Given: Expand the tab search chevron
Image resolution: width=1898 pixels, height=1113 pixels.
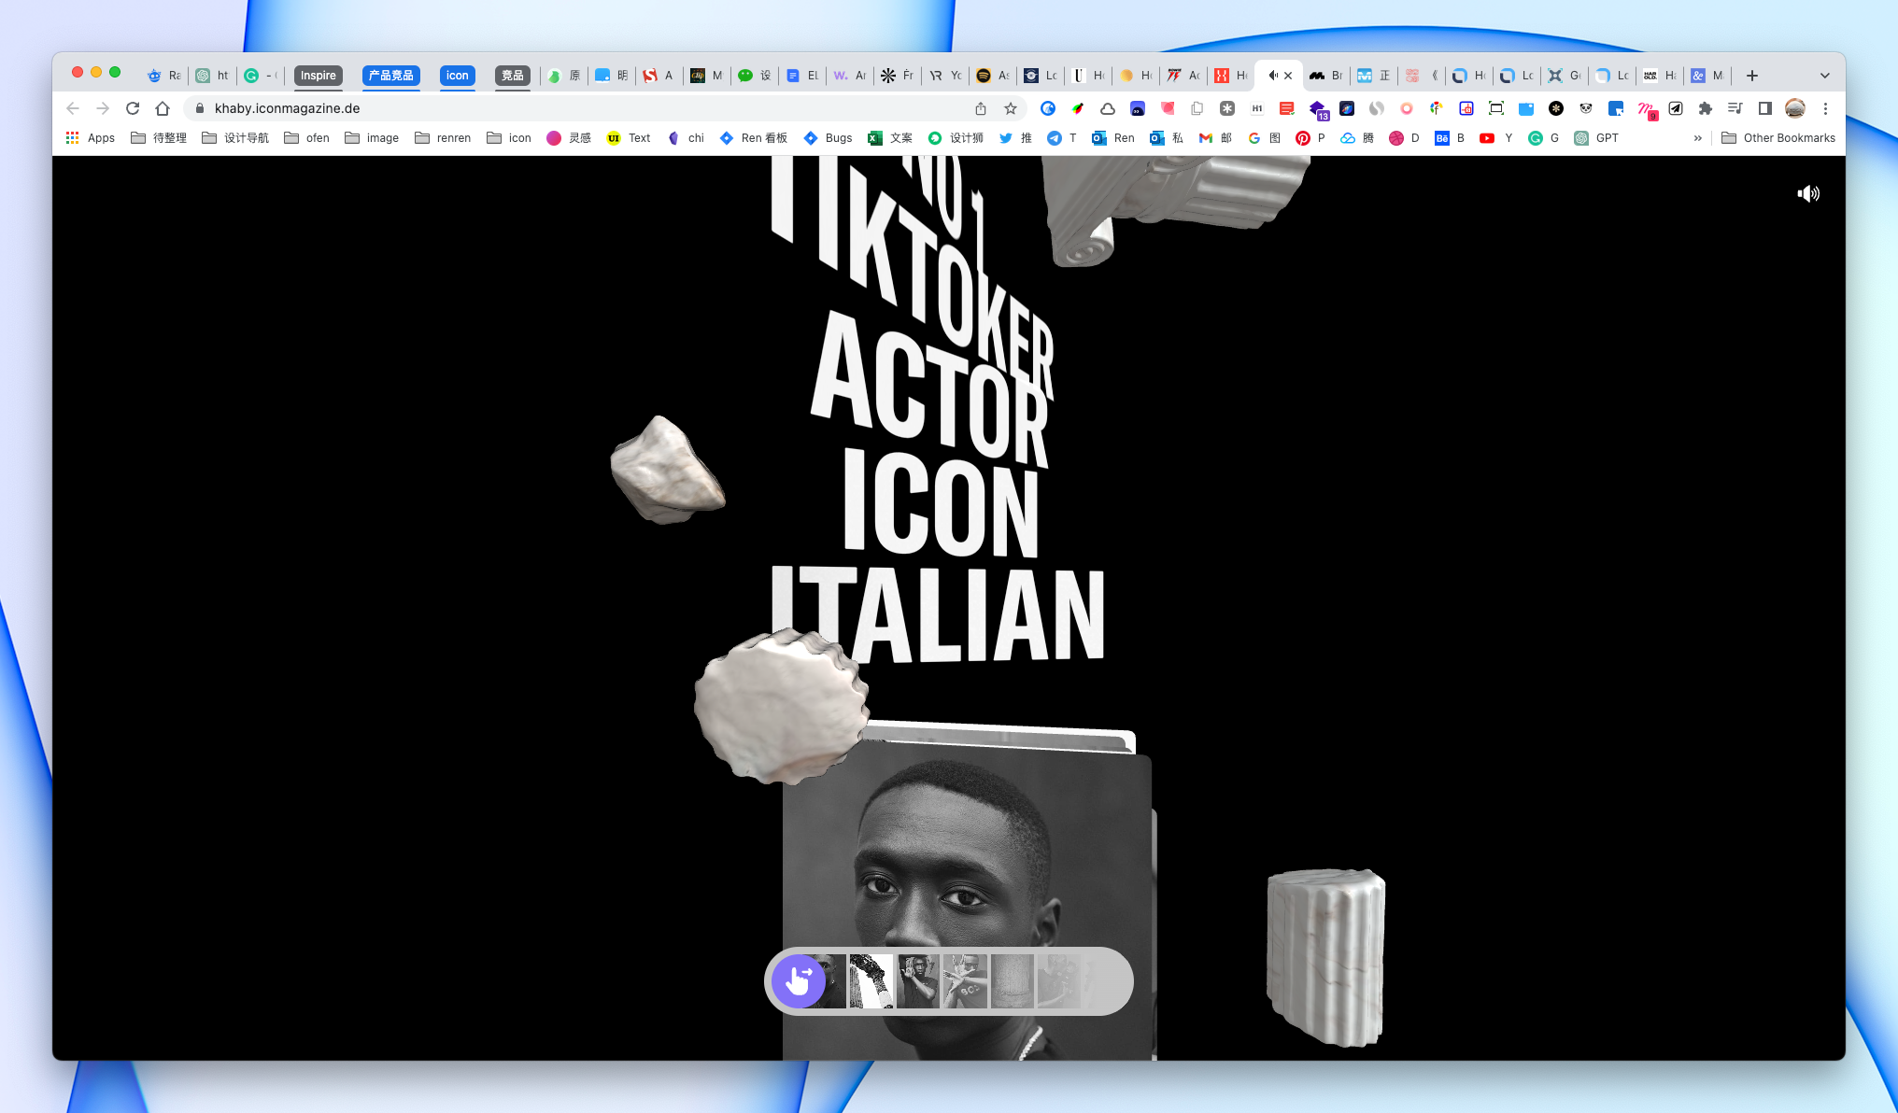Looking at the screenshot, I should click(1824, 76).
